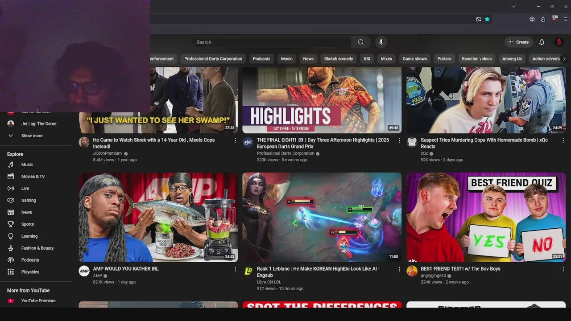The height and width of the screenshot is (321, 571).
Task: Play the AMP Would You Rather thumbnail
Action: click(158, 217)
